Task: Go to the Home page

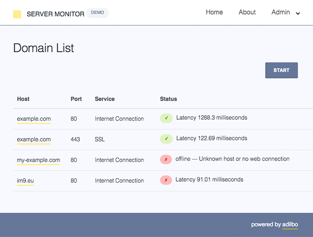Action: pos(214,12)
